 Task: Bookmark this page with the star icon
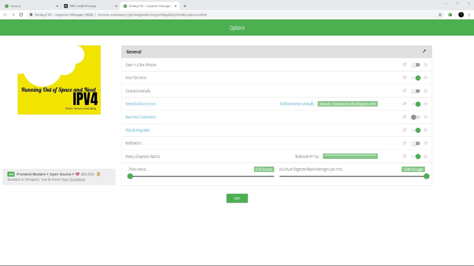(x=440, y=15)
